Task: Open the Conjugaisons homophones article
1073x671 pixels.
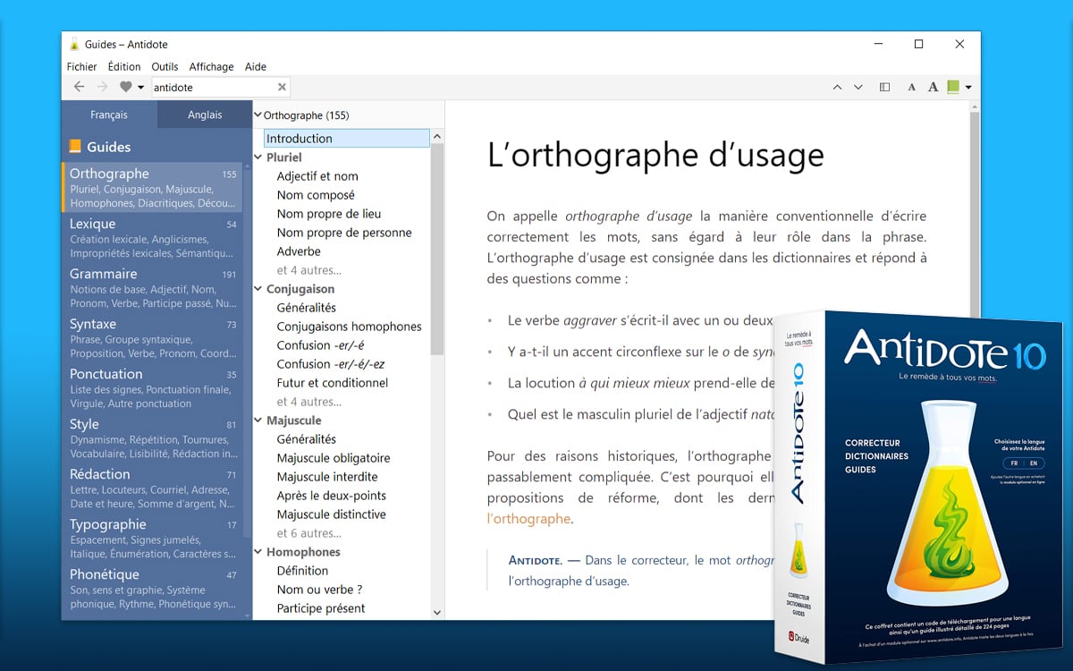Action: (349, 327)
